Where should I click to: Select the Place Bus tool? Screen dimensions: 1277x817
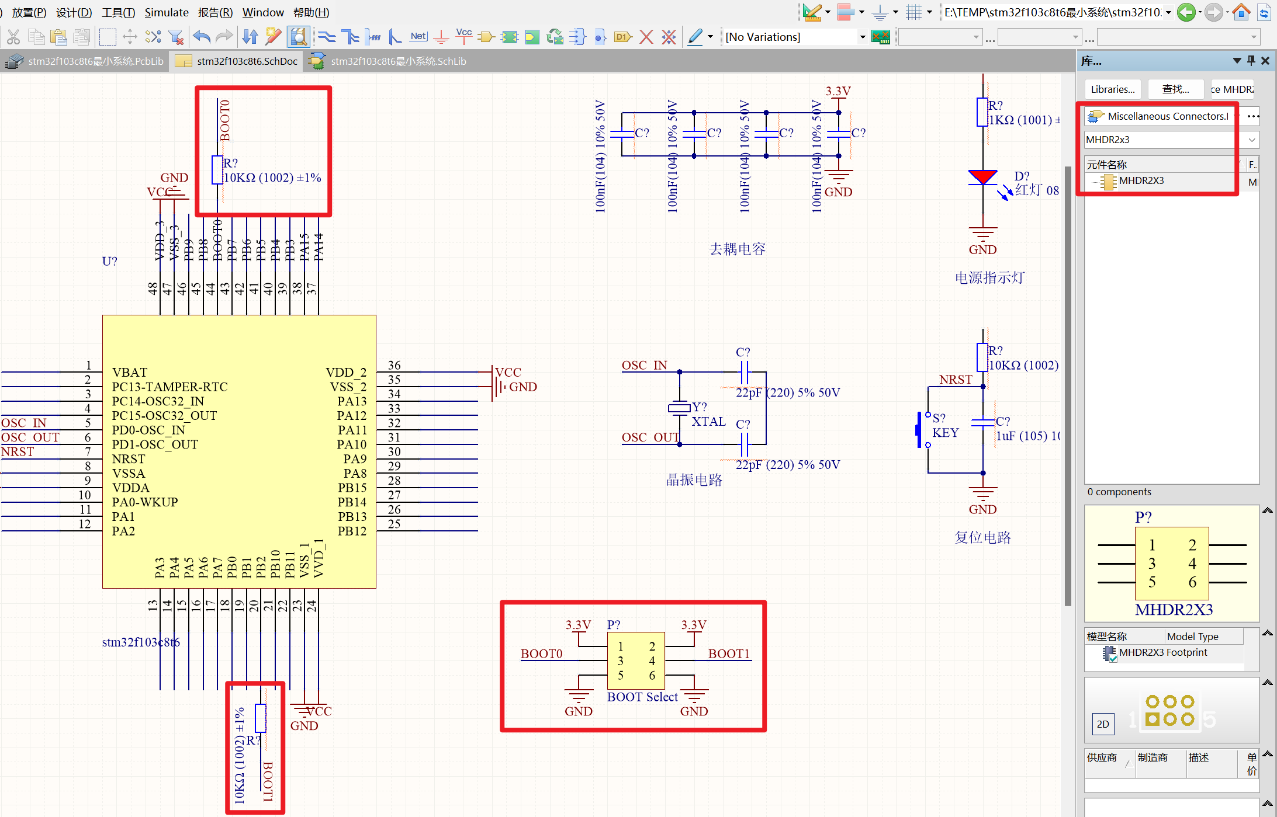coord(351,37)
